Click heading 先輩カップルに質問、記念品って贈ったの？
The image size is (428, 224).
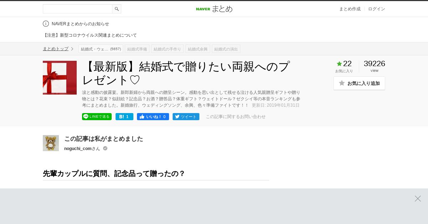tap(114, 174)
